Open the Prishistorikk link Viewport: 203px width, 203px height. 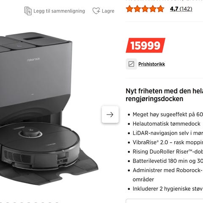[151, 64]
